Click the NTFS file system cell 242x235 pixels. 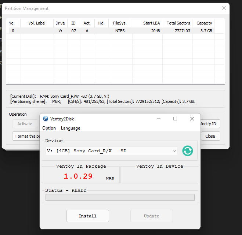(x=120, y=31)
